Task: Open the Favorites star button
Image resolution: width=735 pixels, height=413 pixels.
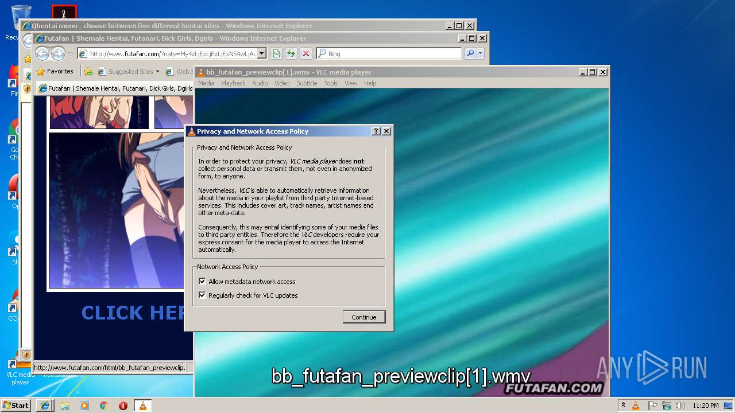Action: tap(55, 72)
